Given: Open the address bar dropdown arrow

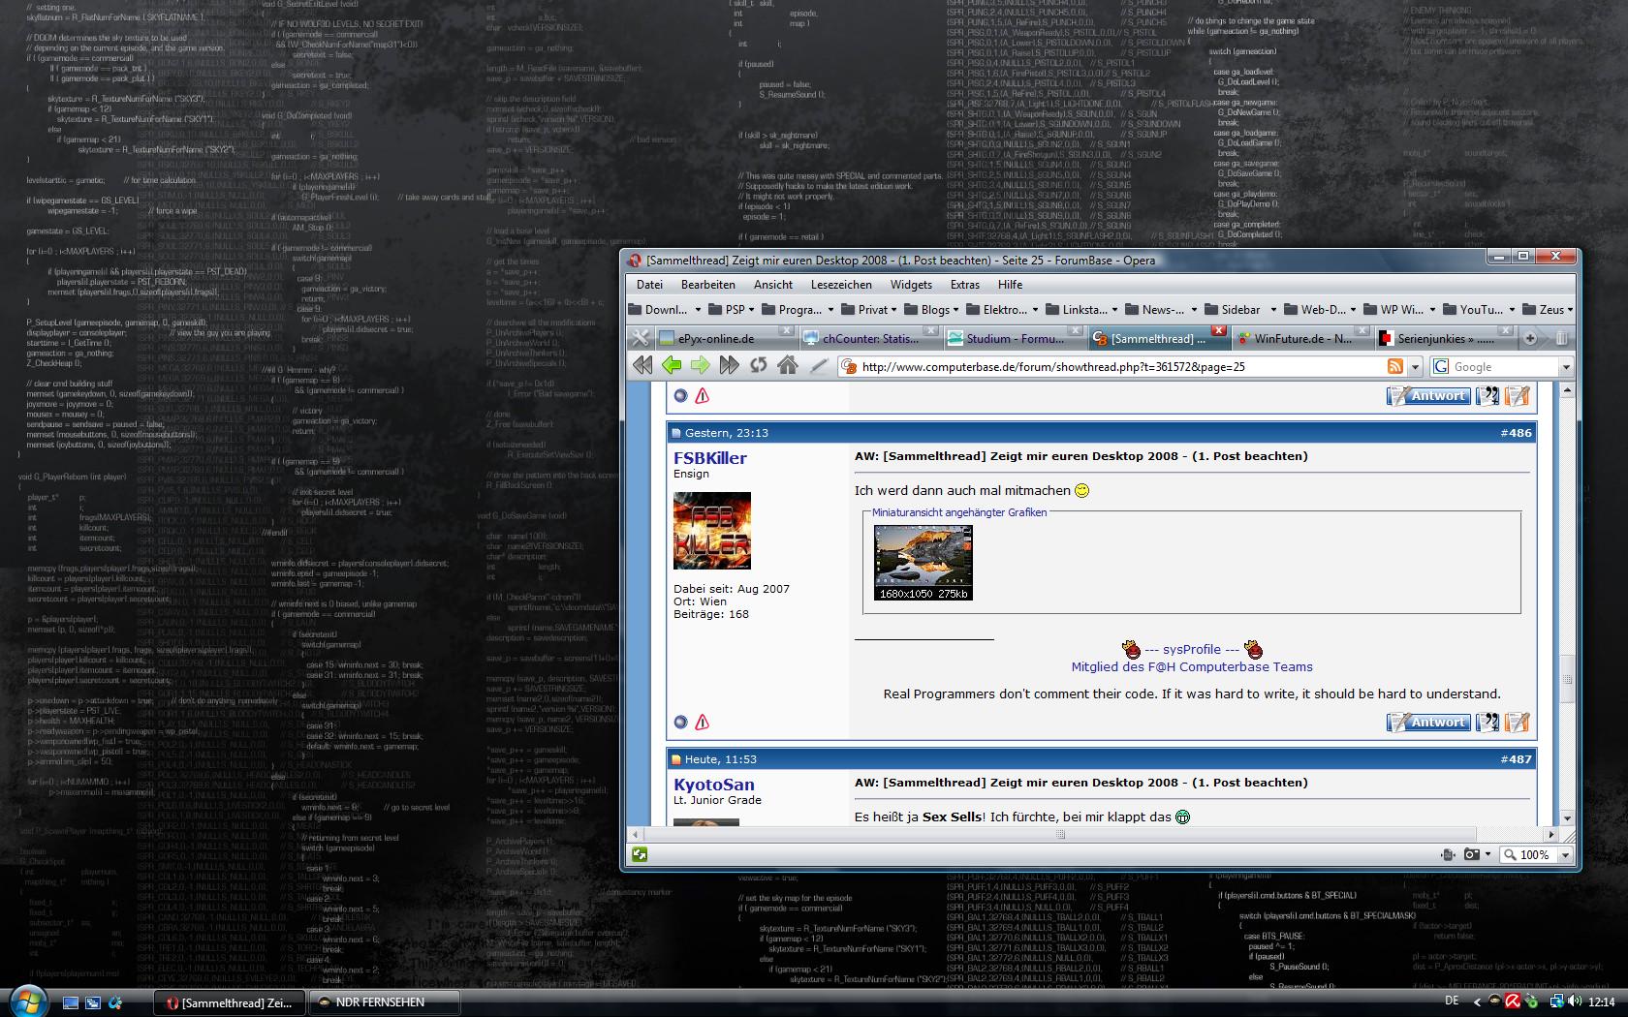Looking at the screenshot, I should [1416, 367].
